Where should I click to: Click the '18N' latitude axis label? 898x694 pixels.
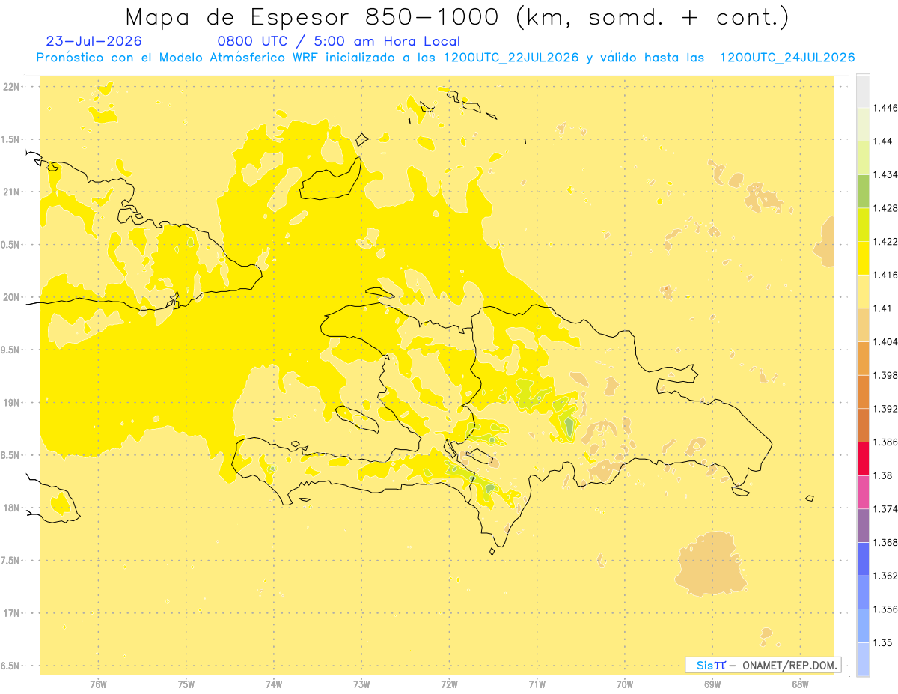click(x=12, y=508)
